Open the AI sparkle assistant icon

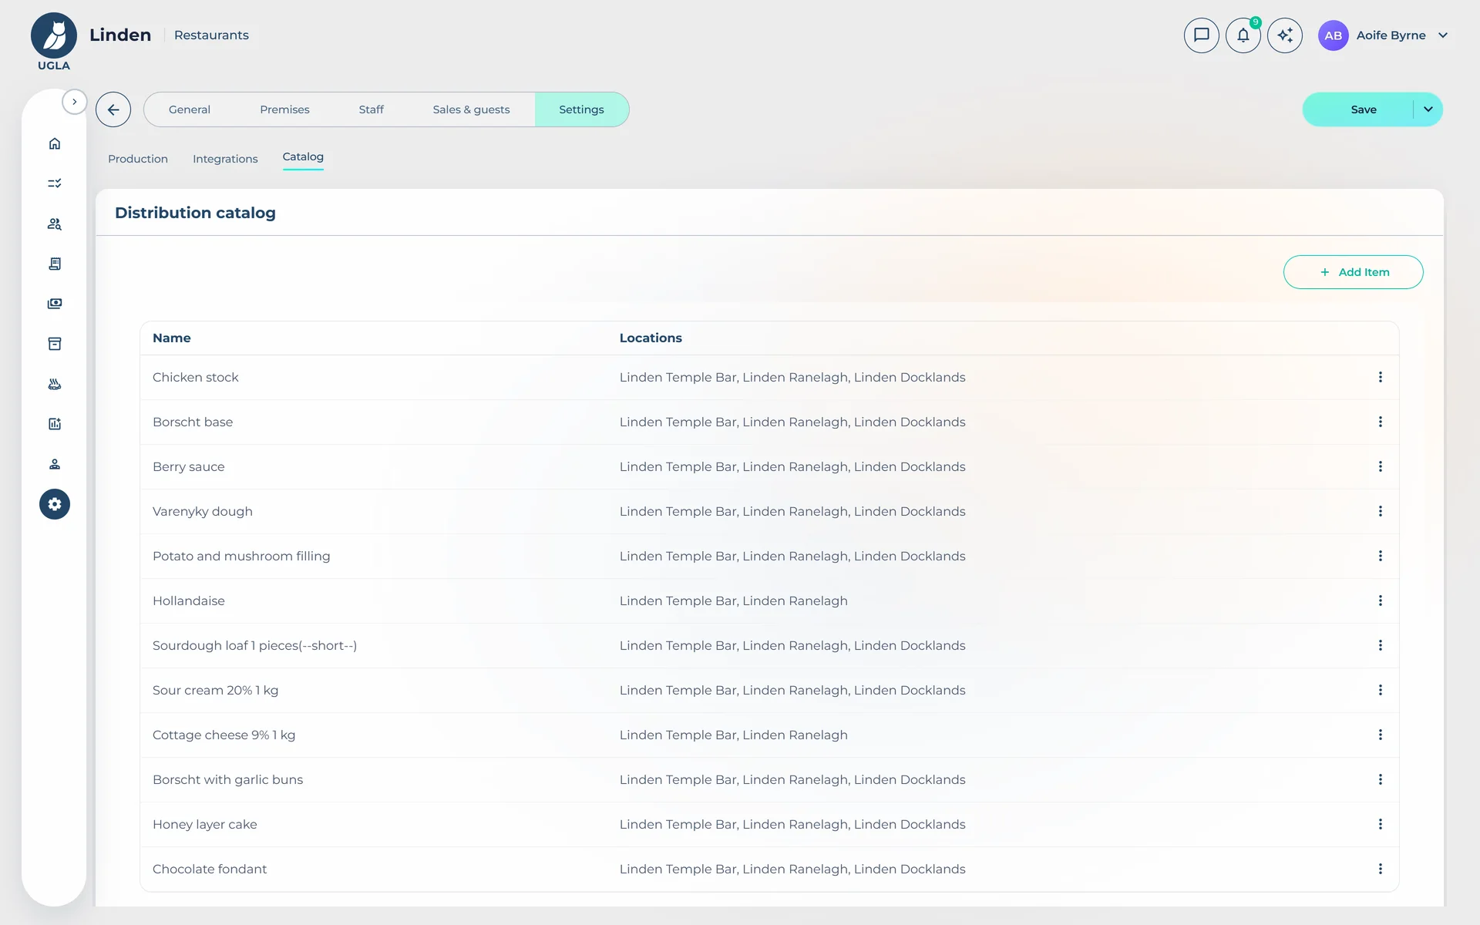coord(1284,35)
